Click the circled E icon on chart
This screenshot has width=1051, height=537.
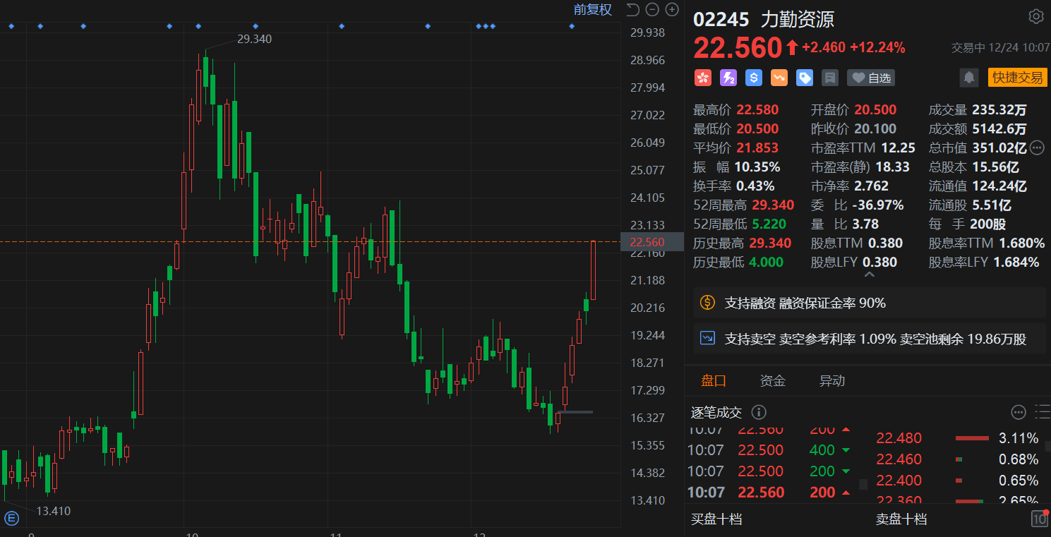coord(12,519)
